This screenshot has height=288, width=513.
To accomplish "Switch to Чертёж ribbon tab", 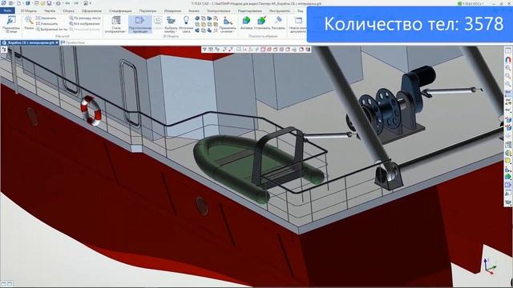I will tap(50, 10).
